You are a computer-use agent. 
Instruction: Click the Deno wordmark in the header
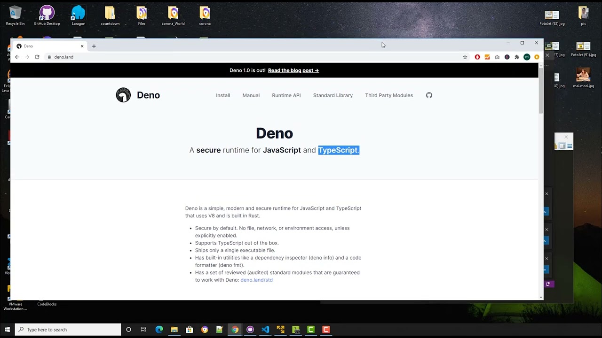click(x=148, y=95)
